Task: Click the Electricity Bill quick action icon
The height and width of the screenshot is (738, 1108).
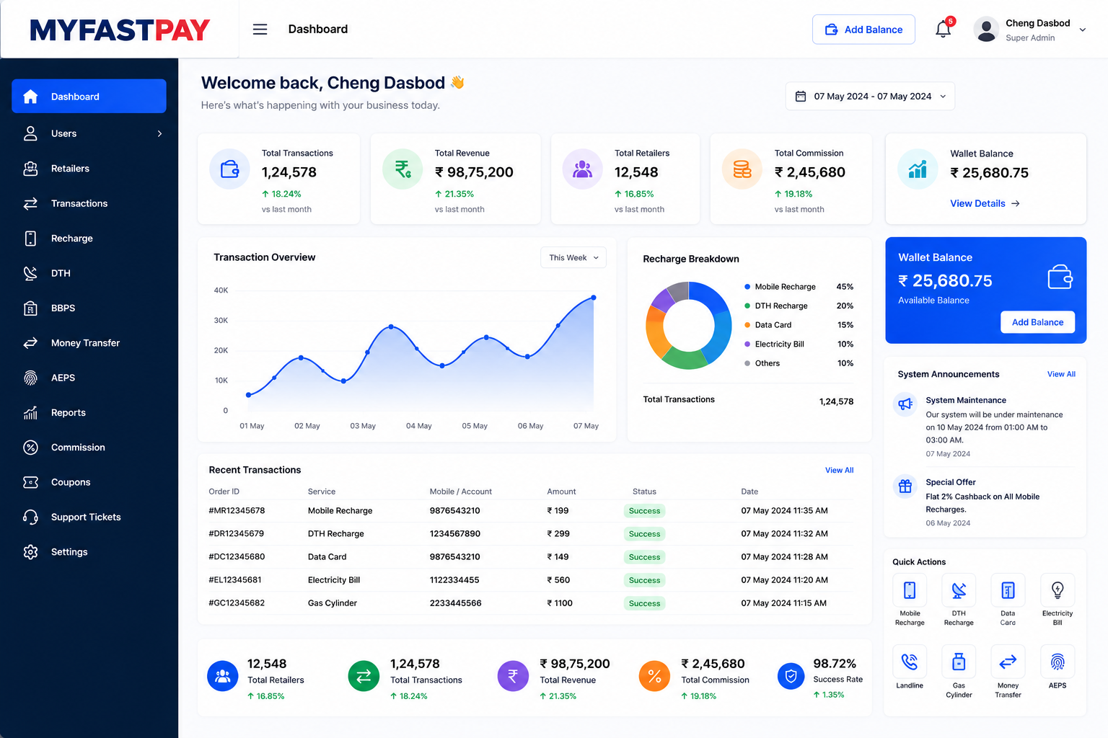Action: pyautogui.click(x=1058, y=590)
